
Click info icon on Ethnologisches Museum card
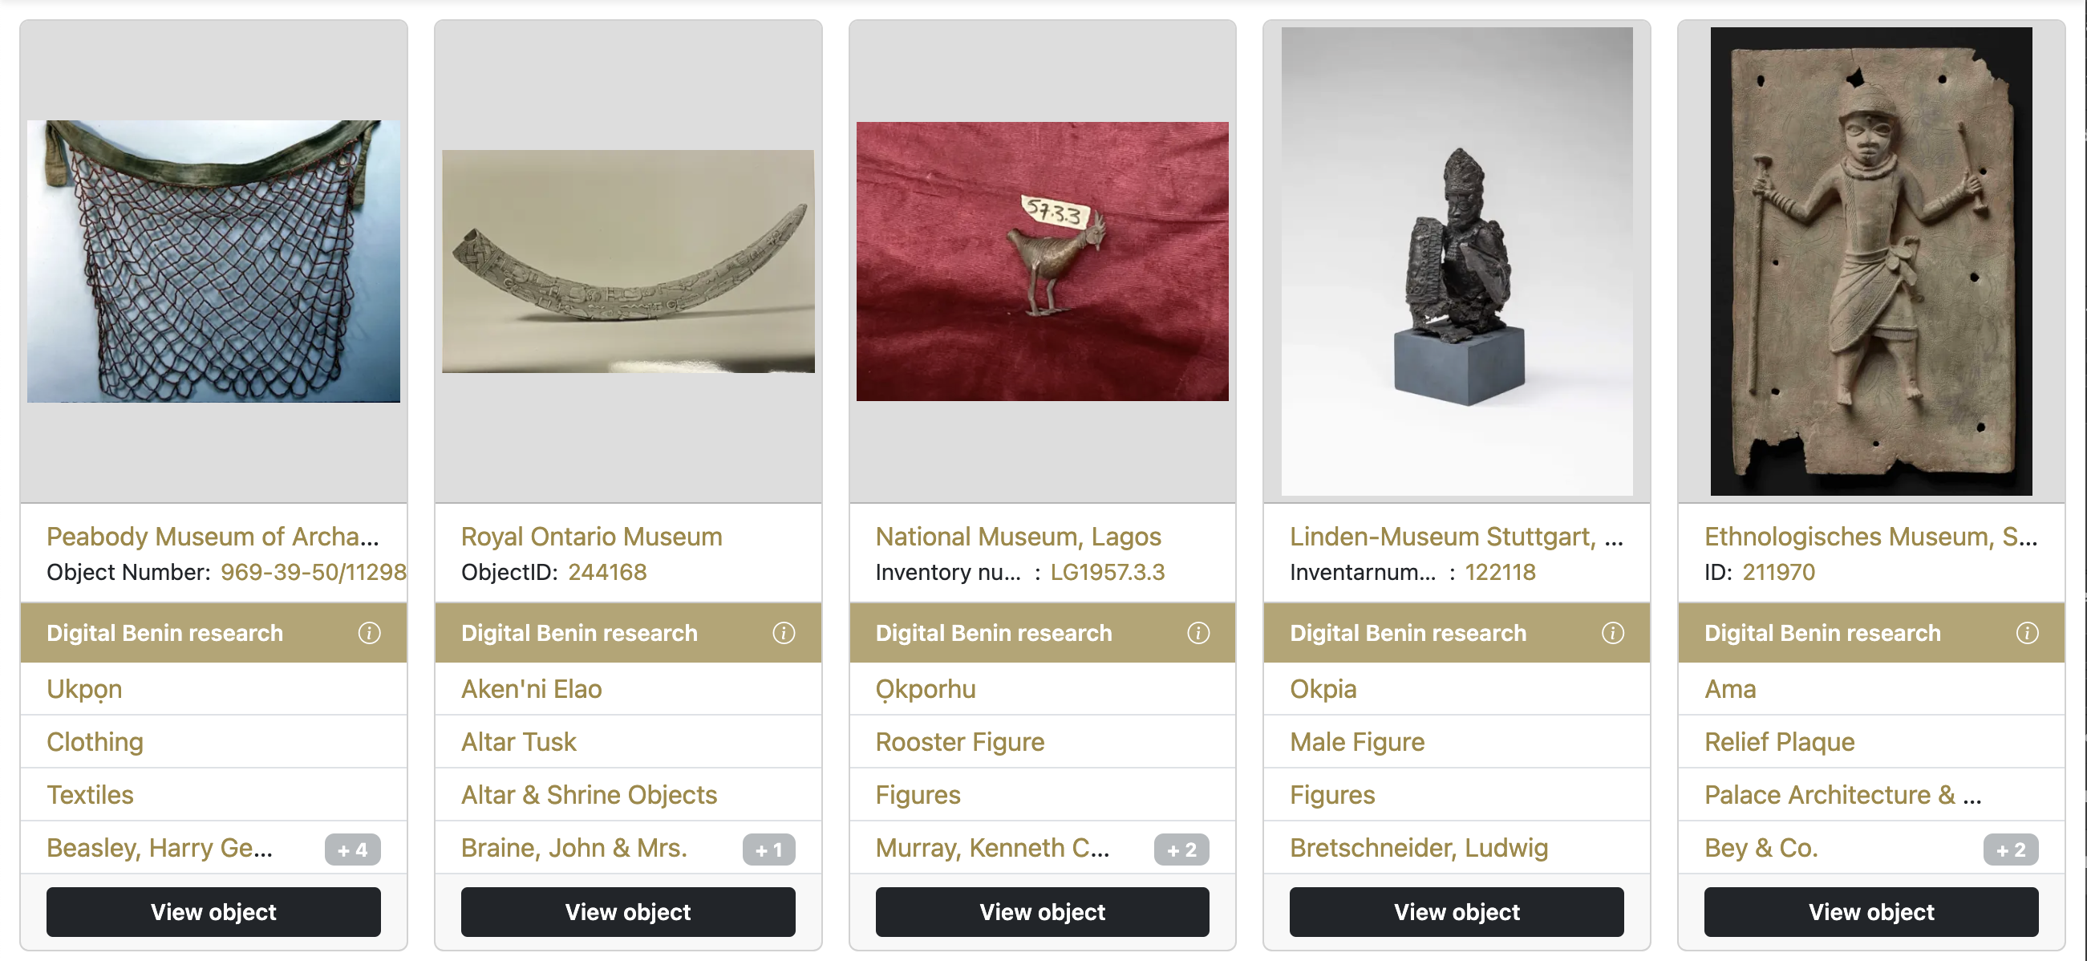pyautogui.click(x=2026, y=633)
